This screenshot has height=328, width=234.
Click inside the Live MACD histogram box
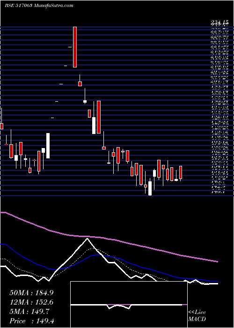(129, 305)
